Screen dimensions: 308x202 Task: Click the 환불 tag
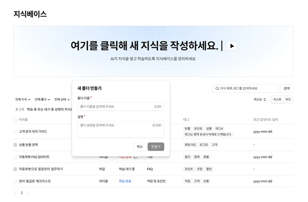[206, 157]
